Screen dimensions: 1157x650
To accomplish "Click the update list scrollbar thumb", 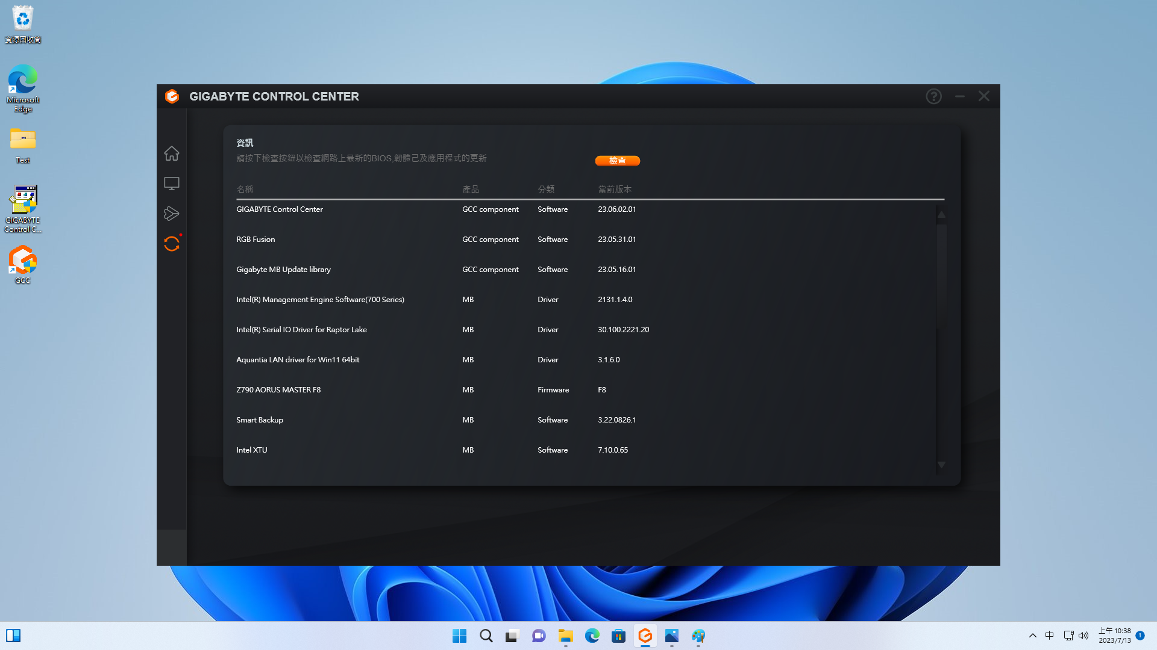I will pos(941,277).
